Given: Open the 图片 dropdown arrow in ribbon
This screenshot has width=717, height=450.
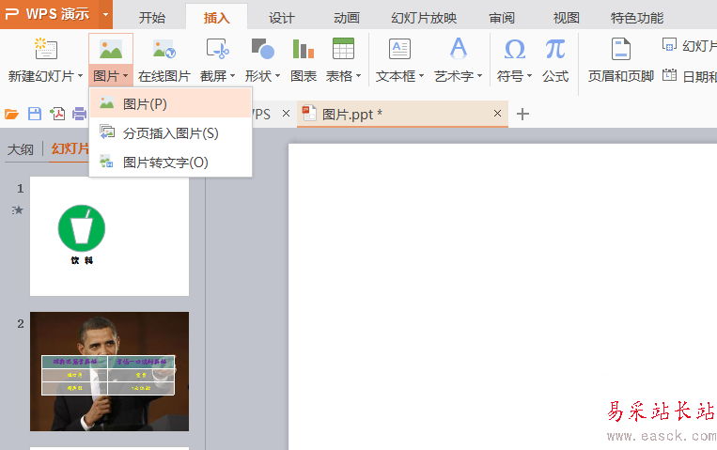Looking at the screenshot, I should 125,76.
